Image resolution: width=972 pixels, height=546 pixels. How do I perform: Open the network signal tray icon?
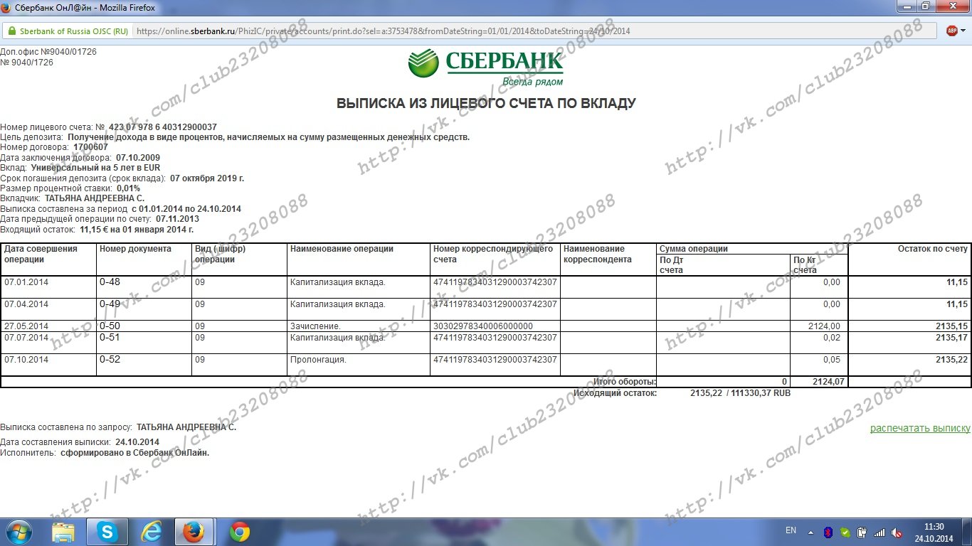click(x=879, y=532)
